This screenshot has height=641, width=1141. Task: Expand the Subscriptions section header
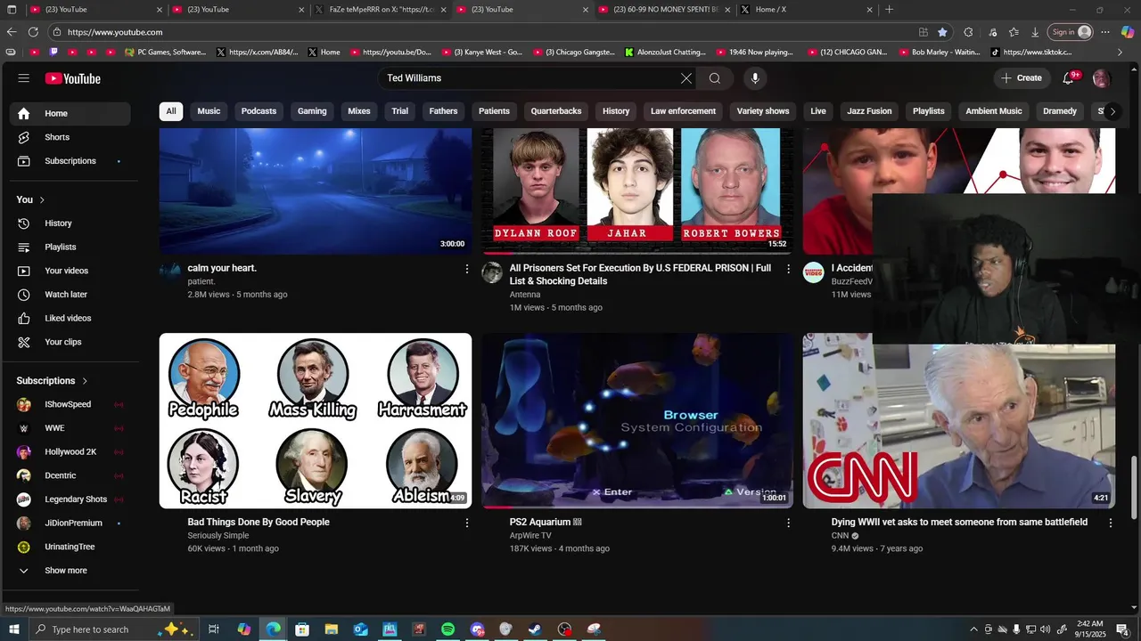[52, 381]
